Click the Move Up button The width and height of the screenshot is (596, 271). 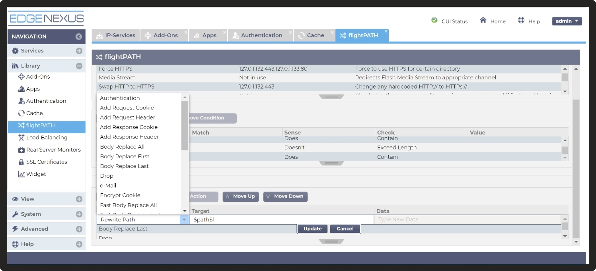241,196
